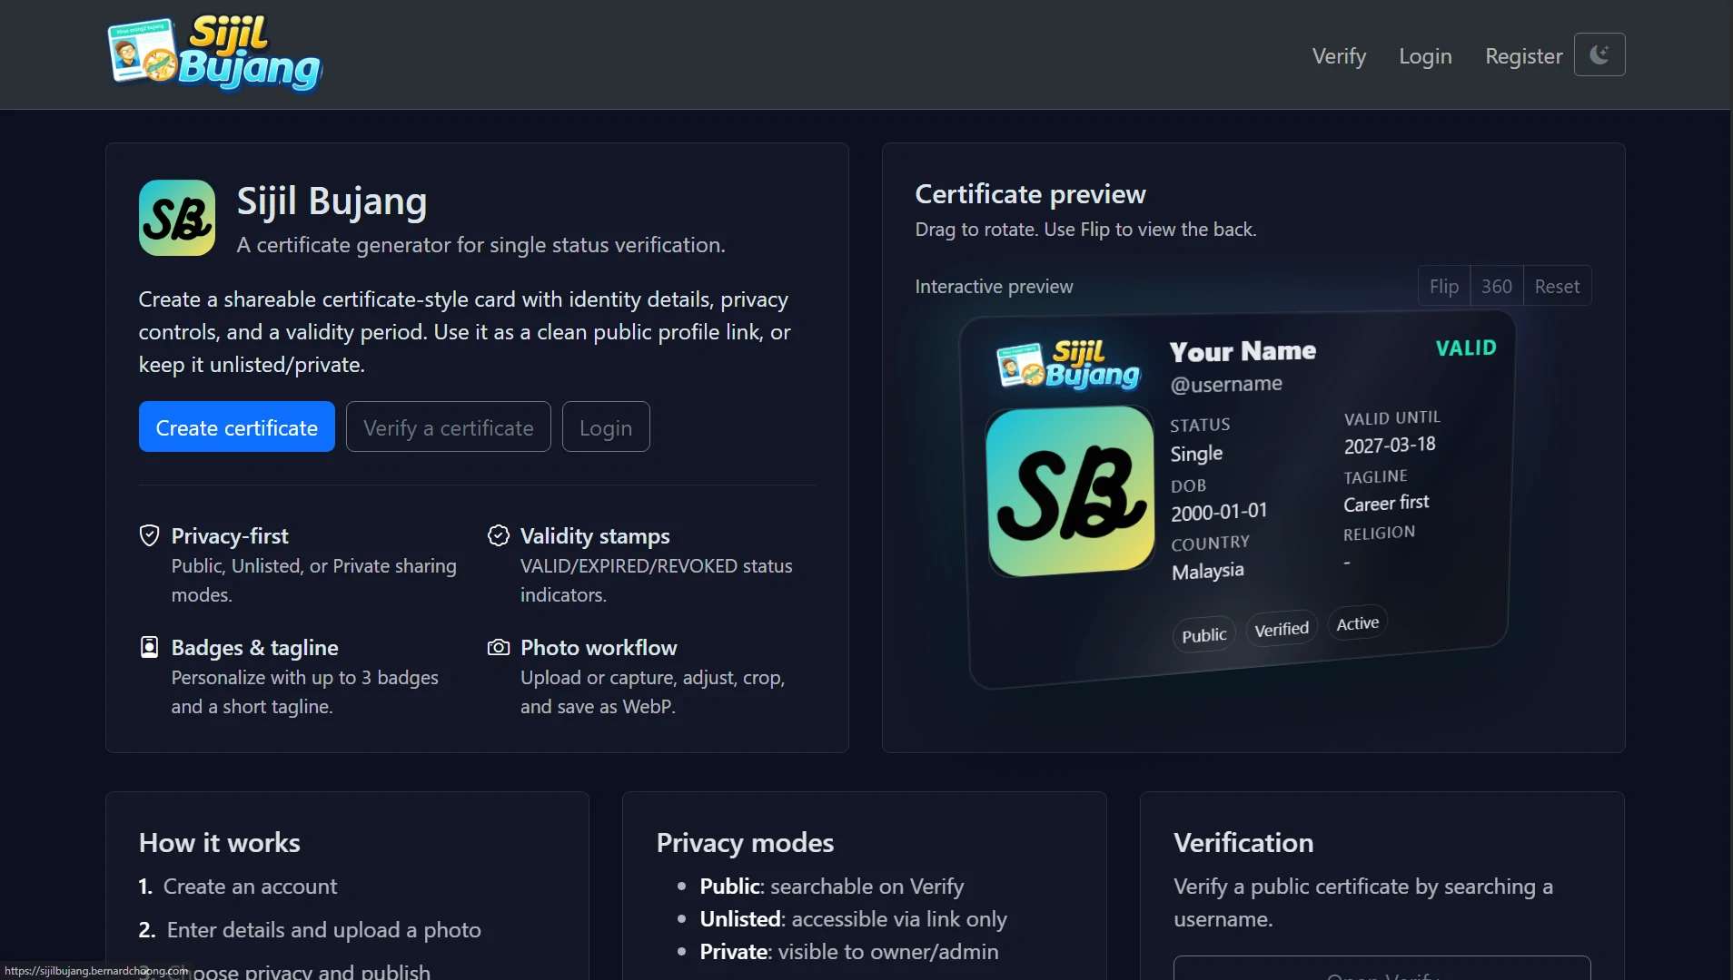Click the 2027-03-18 valid until date

point(1390,445)
